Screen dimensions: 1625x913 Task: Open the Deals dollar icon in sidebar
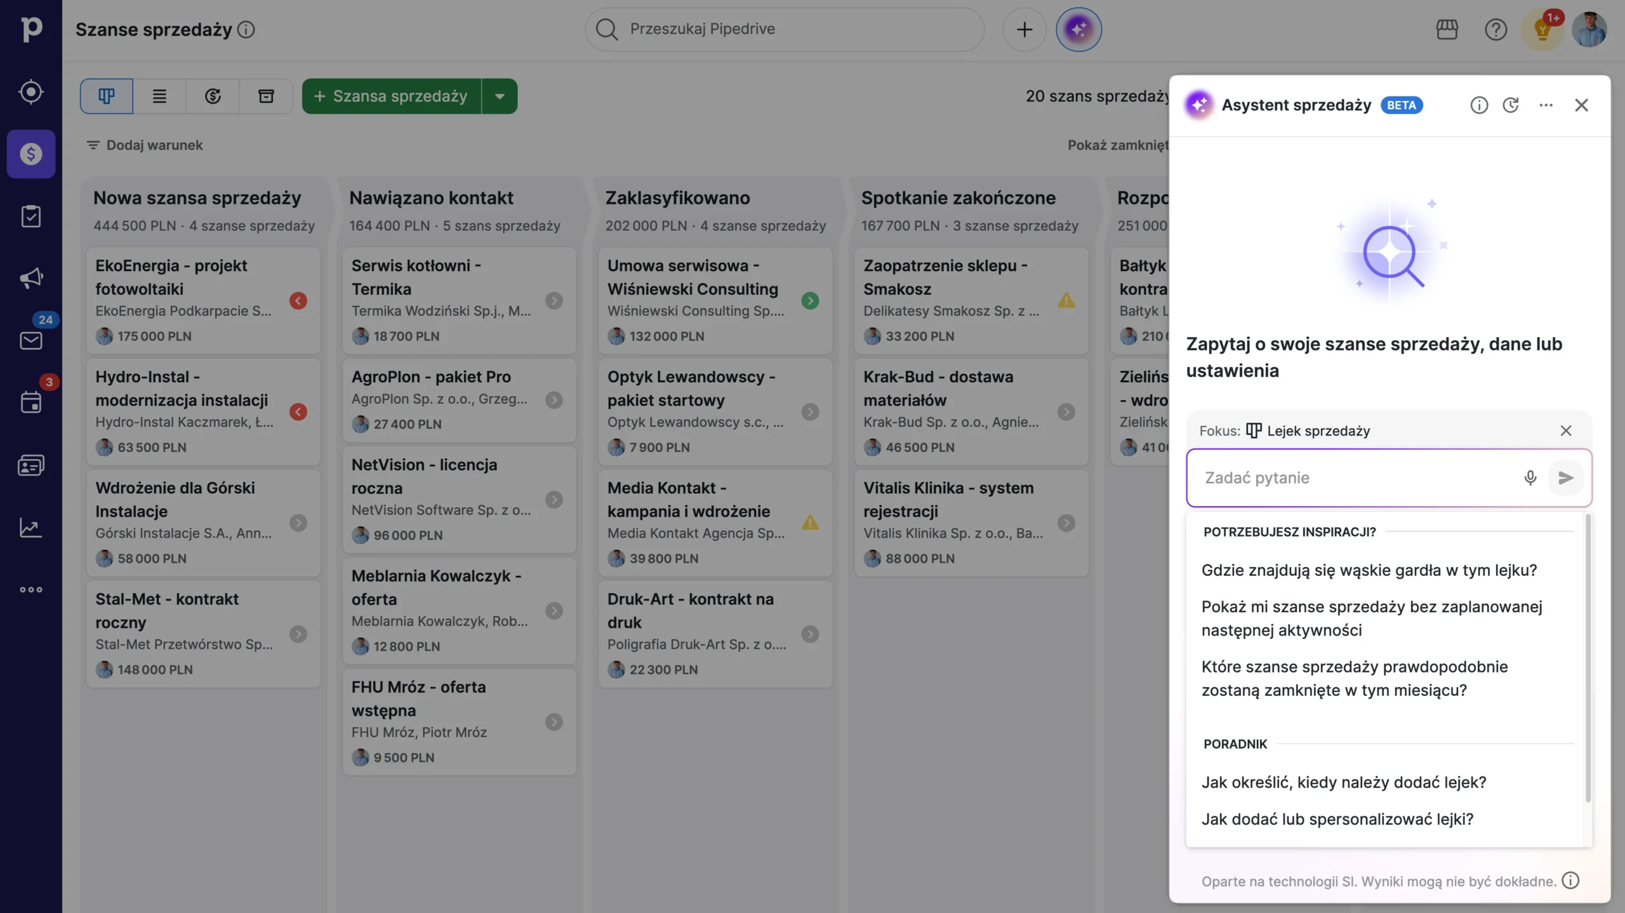[30, 154]
